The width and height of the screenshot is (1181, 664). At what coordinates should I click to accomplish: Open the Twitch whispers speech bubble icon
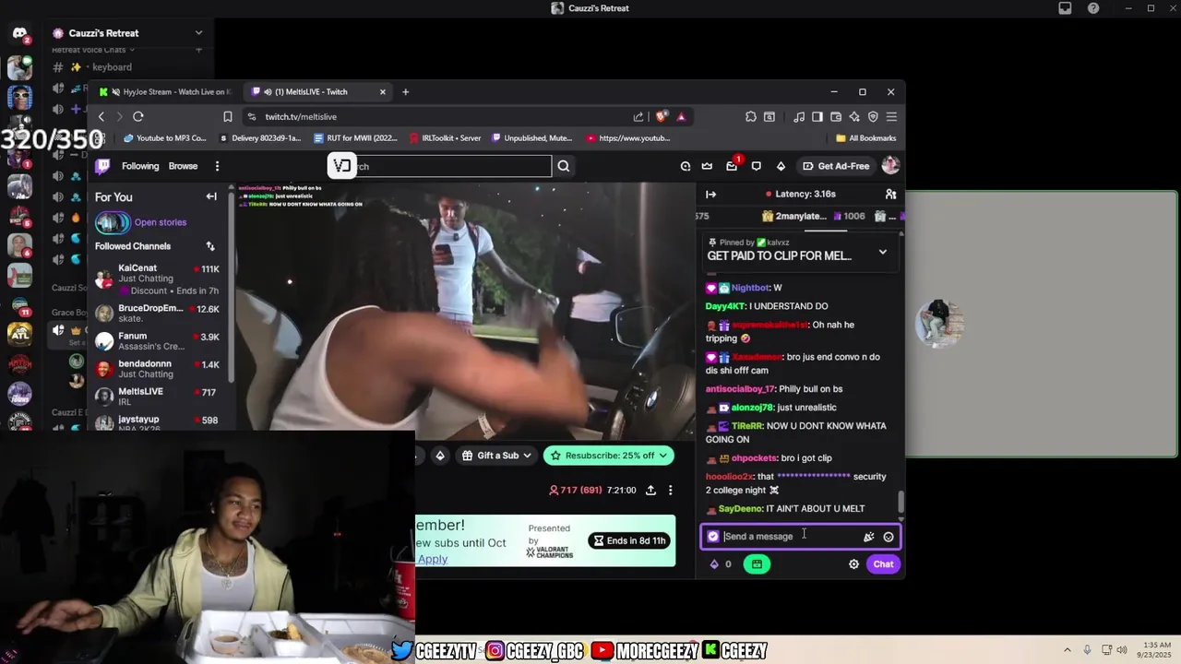tap(757, 166)
